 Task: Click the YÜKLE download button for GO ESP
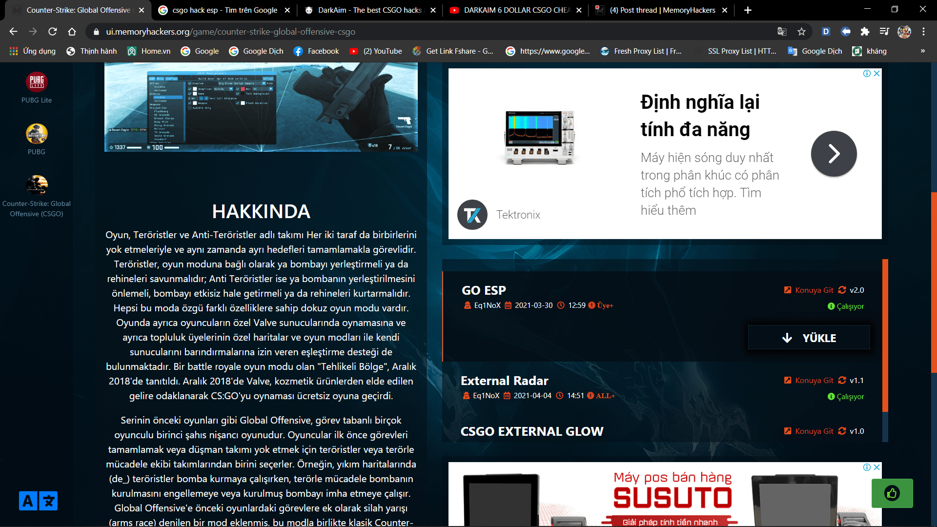[809, 338]
